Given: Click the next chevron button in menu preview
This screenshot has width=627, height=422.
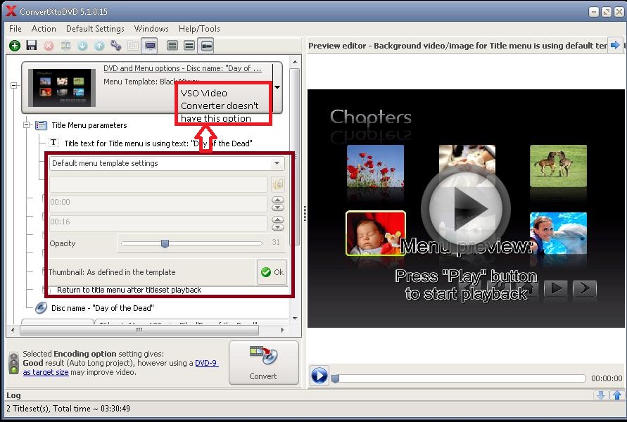Looking at the screenshot, I should (x=585, y=288).
